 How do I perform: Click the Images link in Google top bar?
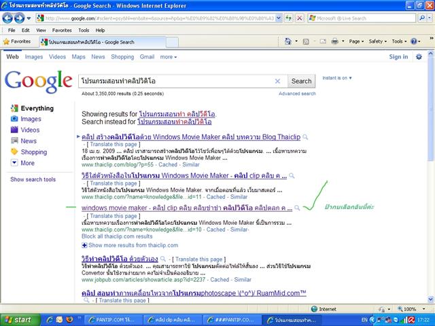click(x=34, y=57)
